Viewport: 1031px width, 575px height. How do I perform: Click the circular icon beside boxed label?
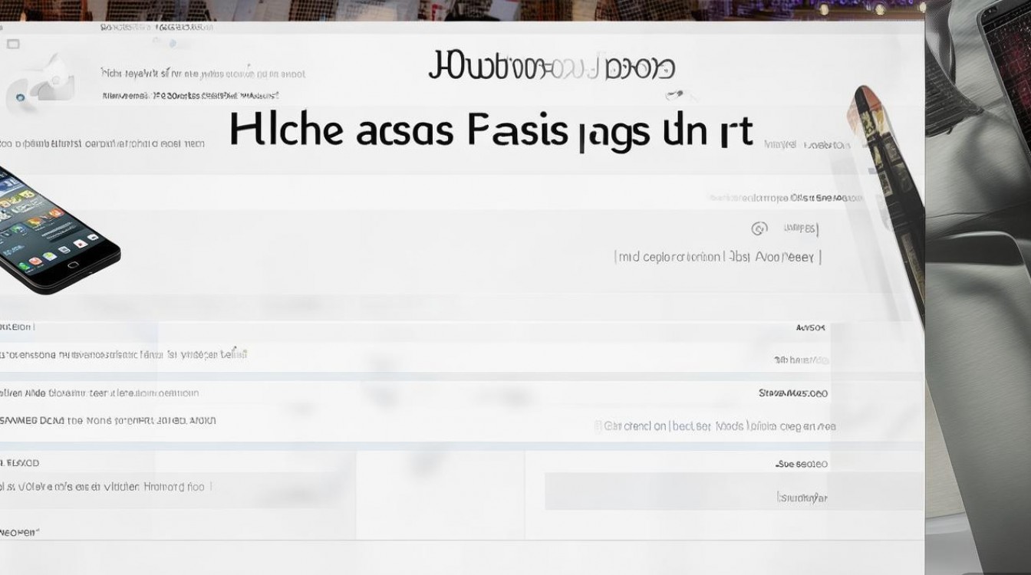pyautogui.click(x=759, y=228)
